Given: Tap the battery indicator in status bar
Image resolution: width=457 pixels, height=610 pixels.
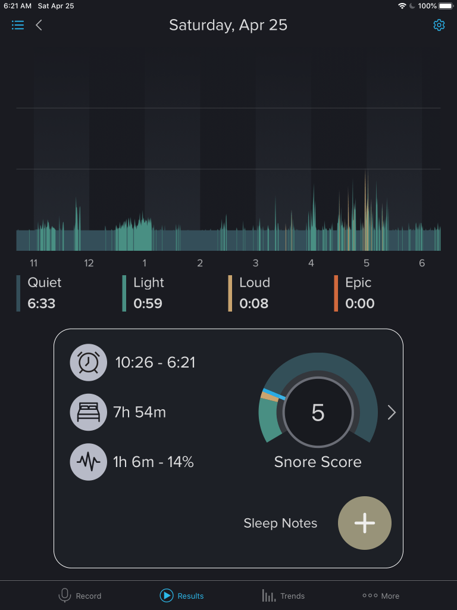Looking at the screenshot, I should coord(446,6).
